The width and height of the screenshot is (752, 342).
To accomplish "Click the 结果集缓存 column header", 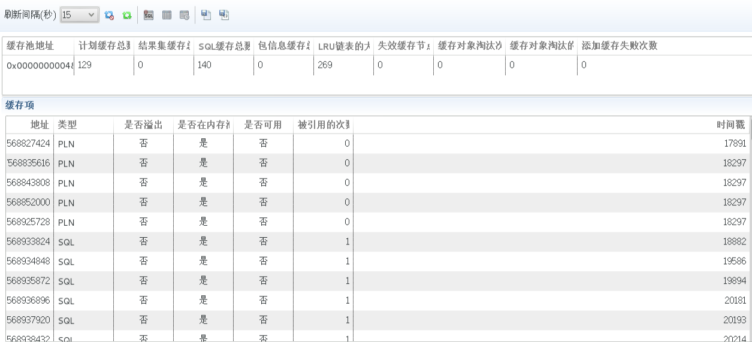I will 164,47.
